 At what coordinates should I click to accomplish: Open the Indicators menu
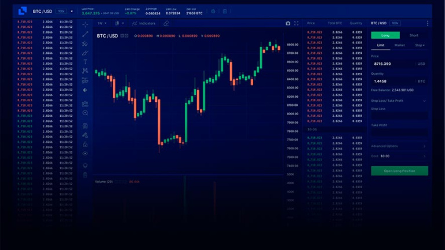click(143, 23)
